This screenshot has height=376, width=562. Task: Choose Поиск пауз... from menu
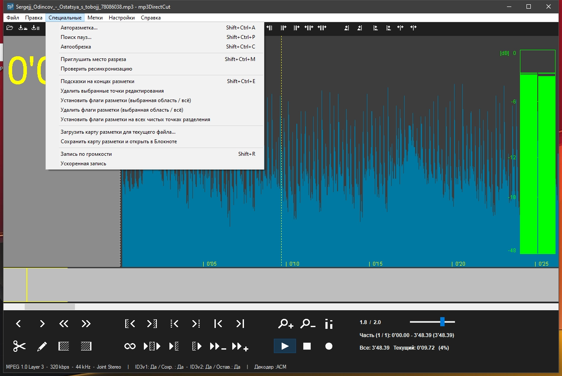(76, 37)
